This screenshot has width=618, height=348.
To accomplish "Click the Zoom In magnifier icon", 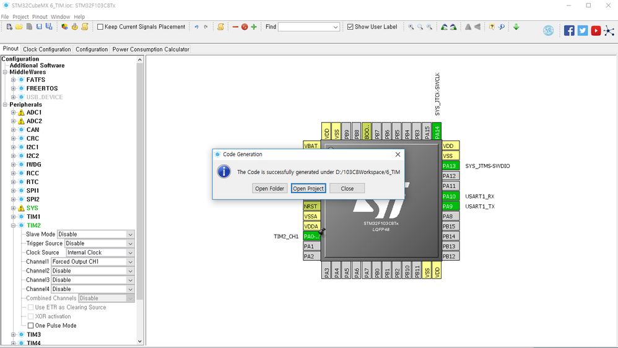I will pos(411,27).
